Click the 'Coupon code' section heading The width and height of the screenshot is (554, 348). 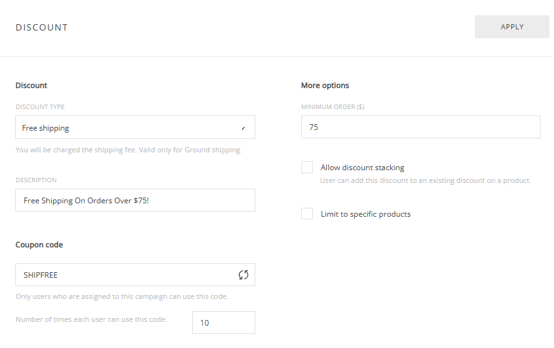(x=39, y=245)
